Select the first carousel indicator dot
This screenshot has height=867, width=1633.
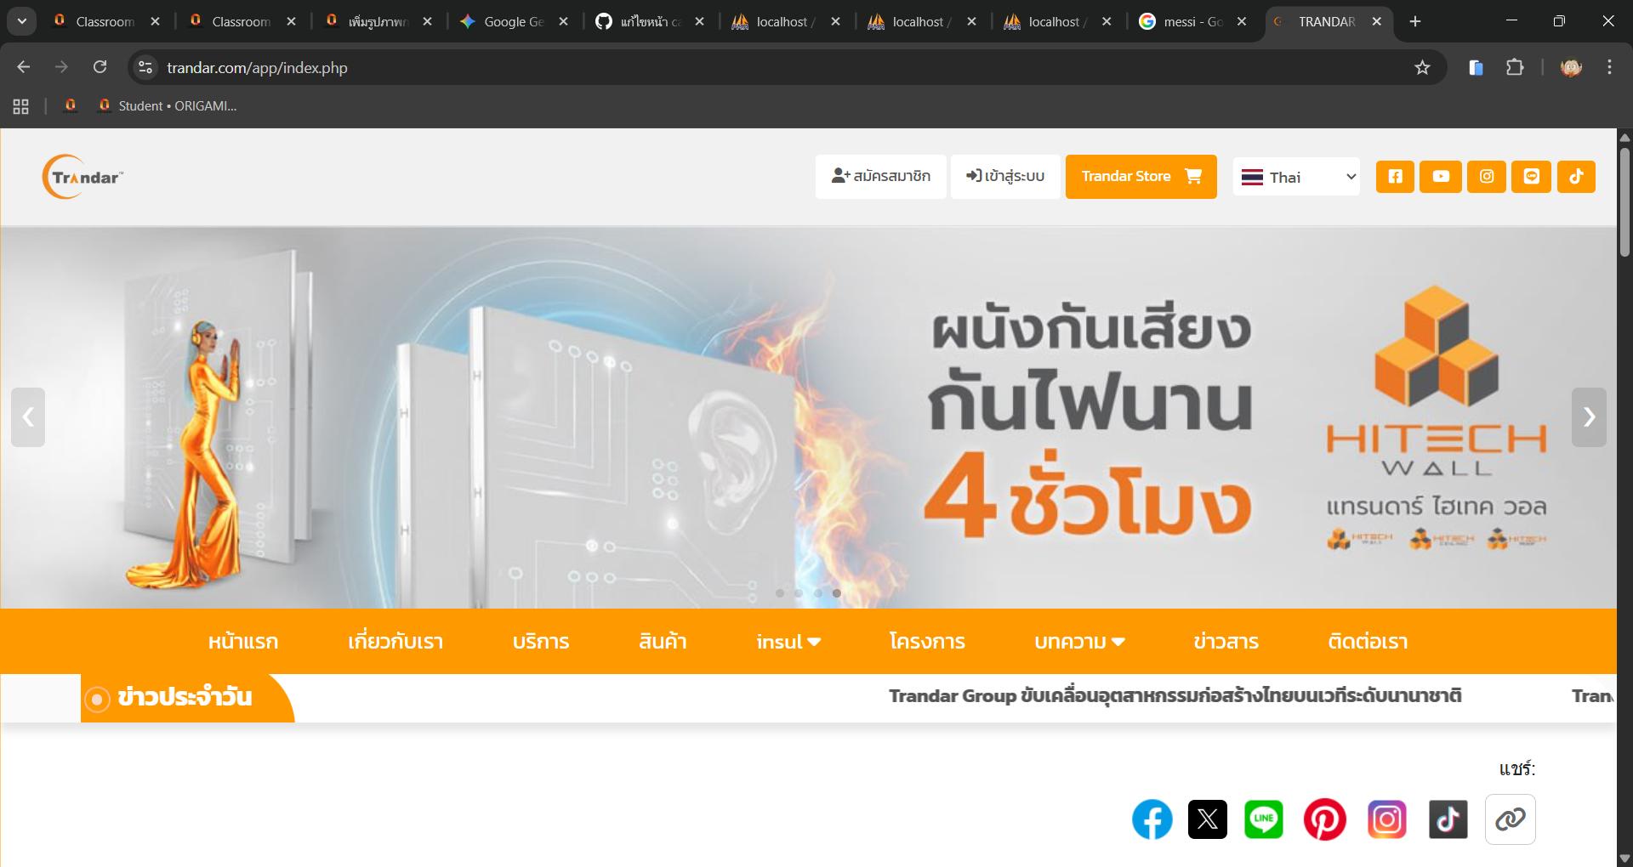pos(780,593)
